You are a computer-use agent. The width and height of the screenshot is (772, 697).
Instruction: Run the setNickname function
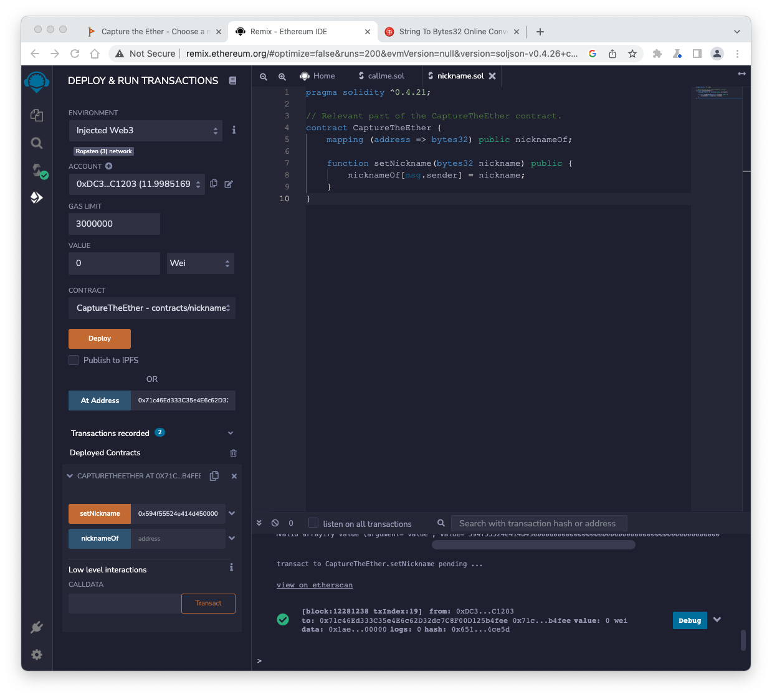click(x=100, y=514)
